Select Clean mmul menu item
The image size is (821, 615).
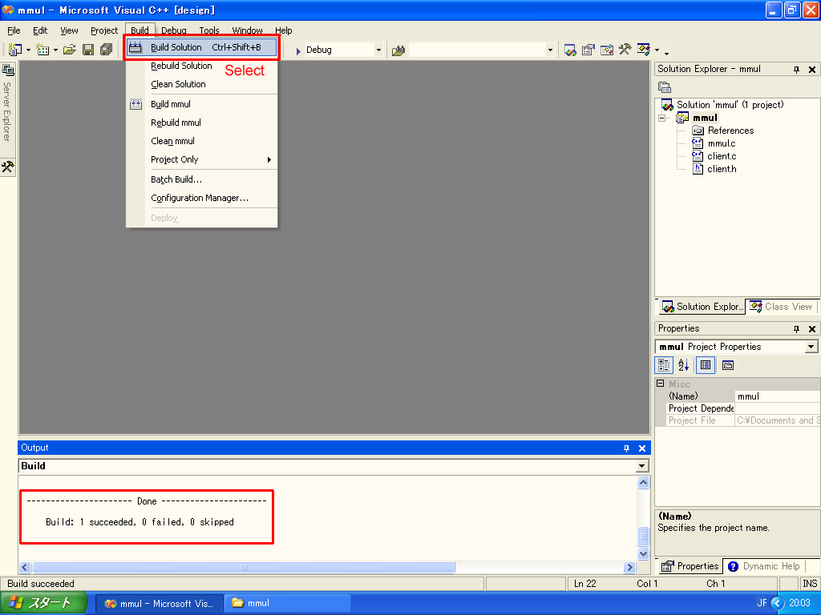pos(201,141)
